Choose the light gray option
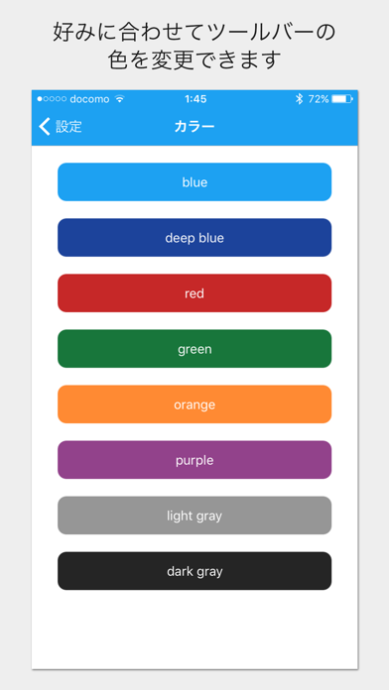This screenshot has width=389, height=690. [194, 516]
